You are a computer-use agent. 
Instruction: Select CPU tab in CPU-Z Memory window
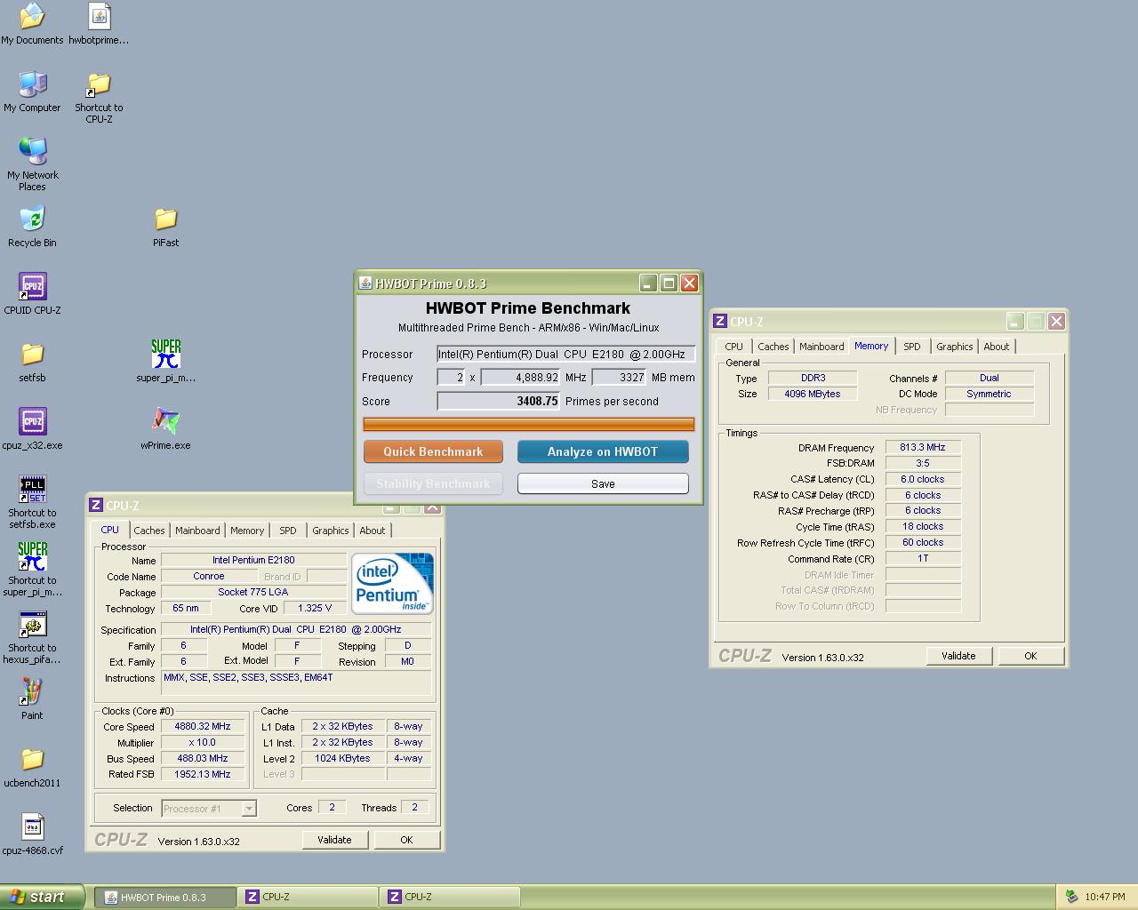[x=733, y=347]
